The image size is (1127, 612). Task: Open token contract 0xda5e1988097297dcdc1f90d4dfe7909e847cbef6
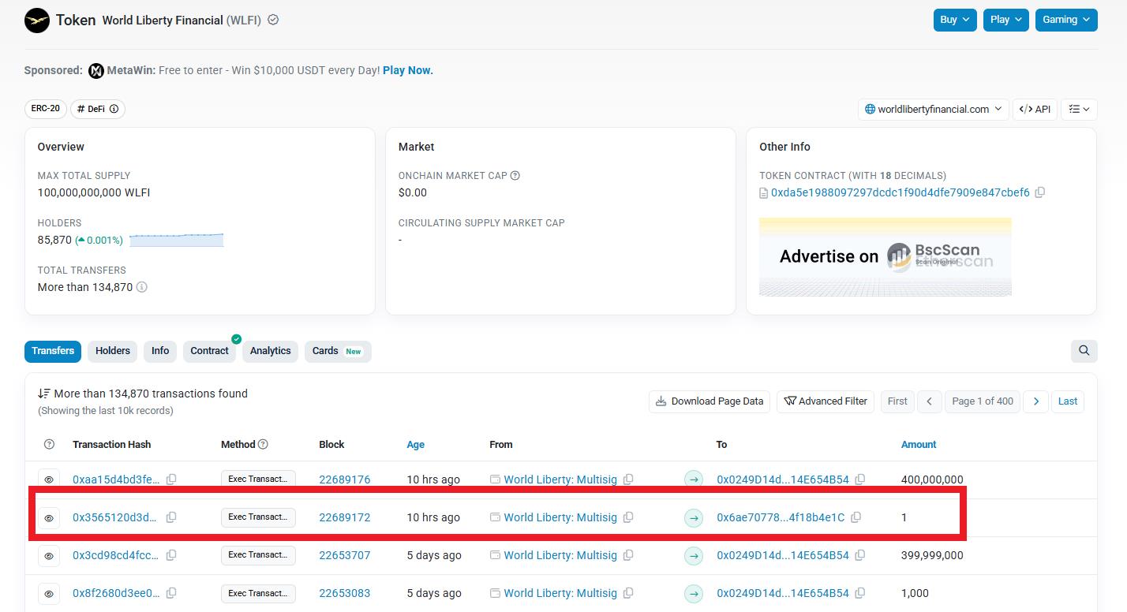900,192
